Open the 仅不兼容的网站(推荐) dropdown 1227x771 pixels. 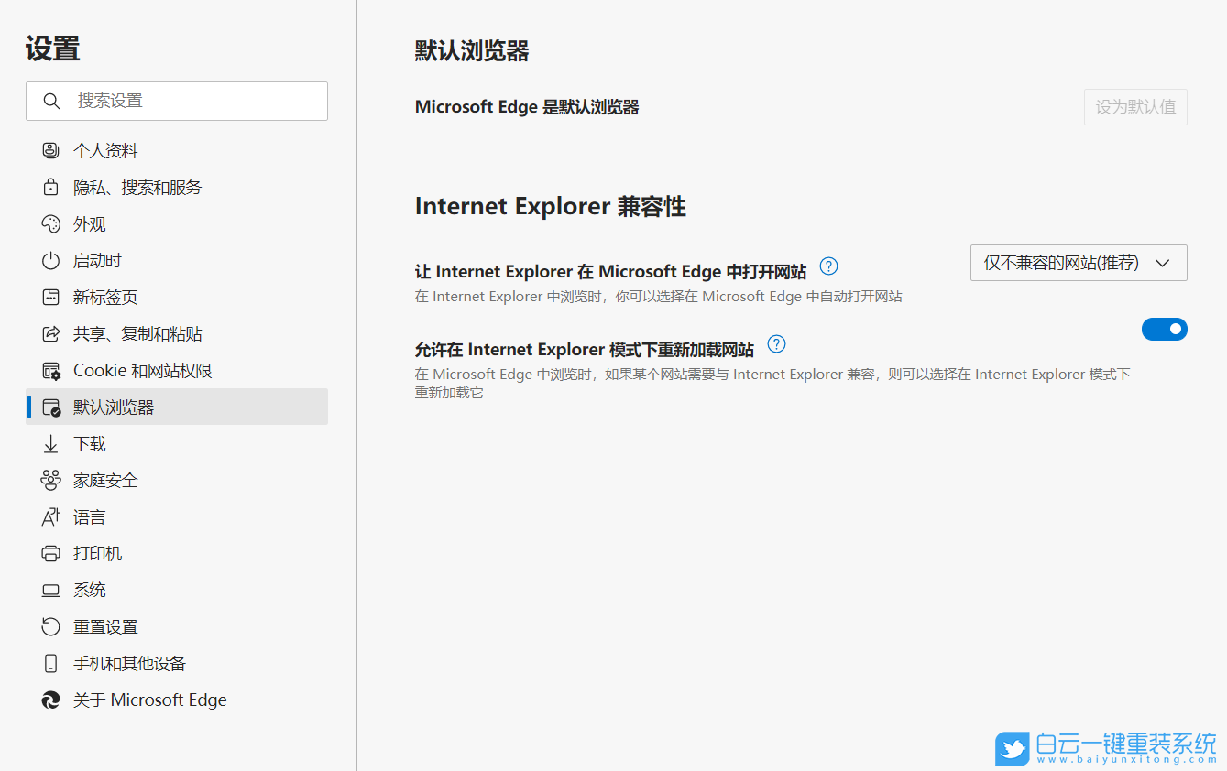click(x=1078, y=263)
